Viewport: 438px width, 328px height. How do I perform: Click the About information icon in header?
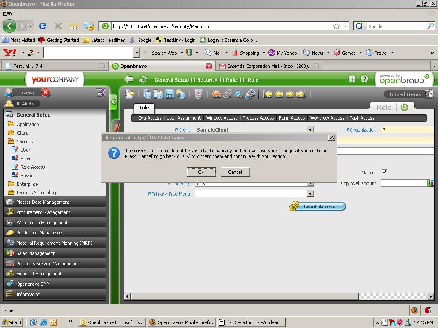(x=352, y=79)
